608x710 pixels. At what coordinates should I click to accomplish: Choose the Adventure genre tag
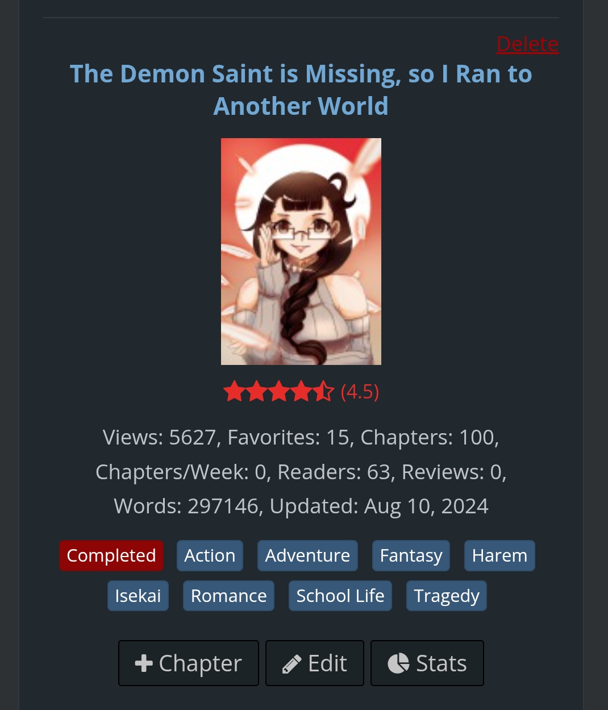coord(307,555)
